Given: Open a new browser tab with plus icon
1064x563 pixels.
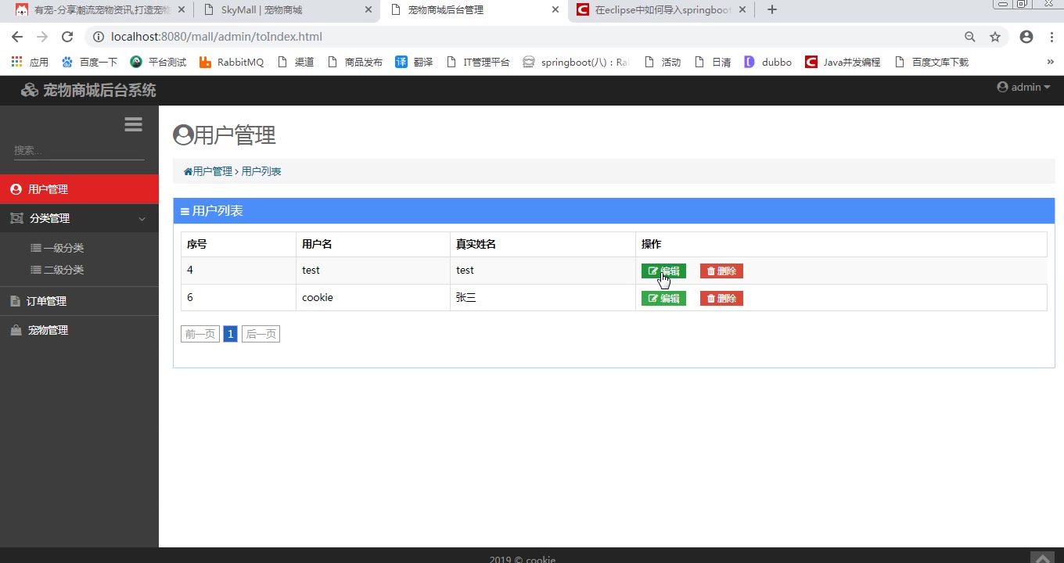Looking at the screenshot, I should pos(772,10).
